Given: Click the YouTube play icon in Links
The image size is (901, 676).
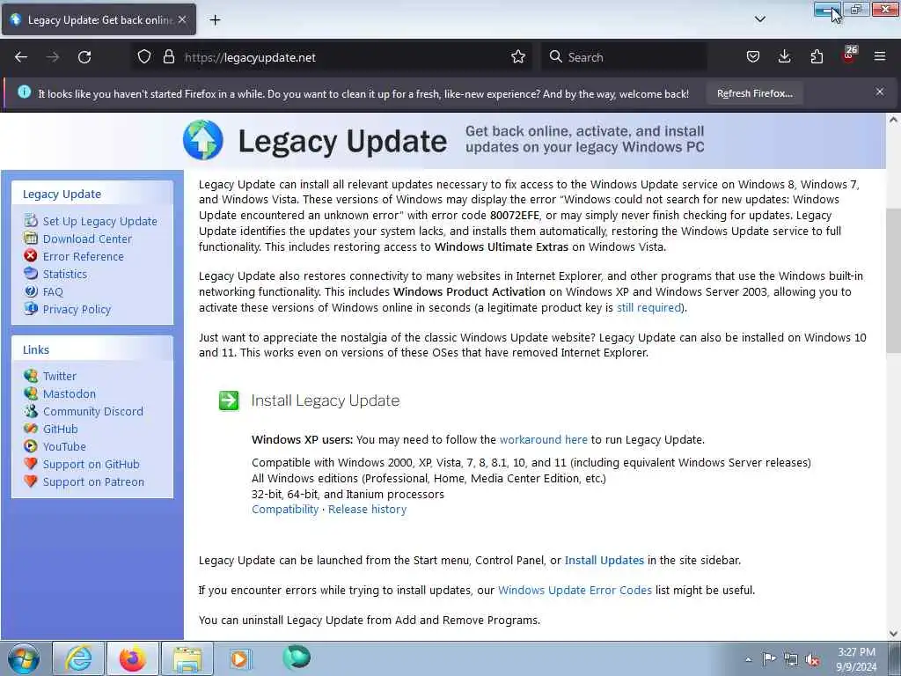Looking at the screenshot, I should point(31,446).
